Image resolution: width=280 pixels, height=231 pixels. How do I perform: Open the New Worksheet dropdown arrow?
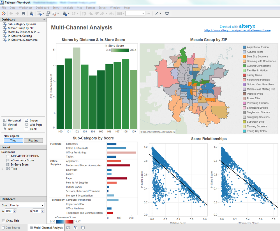point(43,13)
